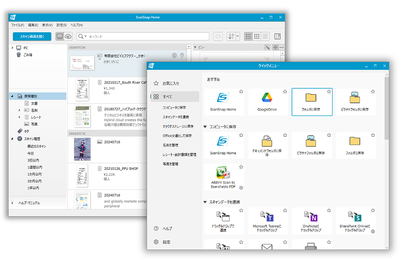Click globe icon on business card entry
Image resolution: width=400 pixels, height=266 pixels.
pyautogui.click(x=174, y=56)
